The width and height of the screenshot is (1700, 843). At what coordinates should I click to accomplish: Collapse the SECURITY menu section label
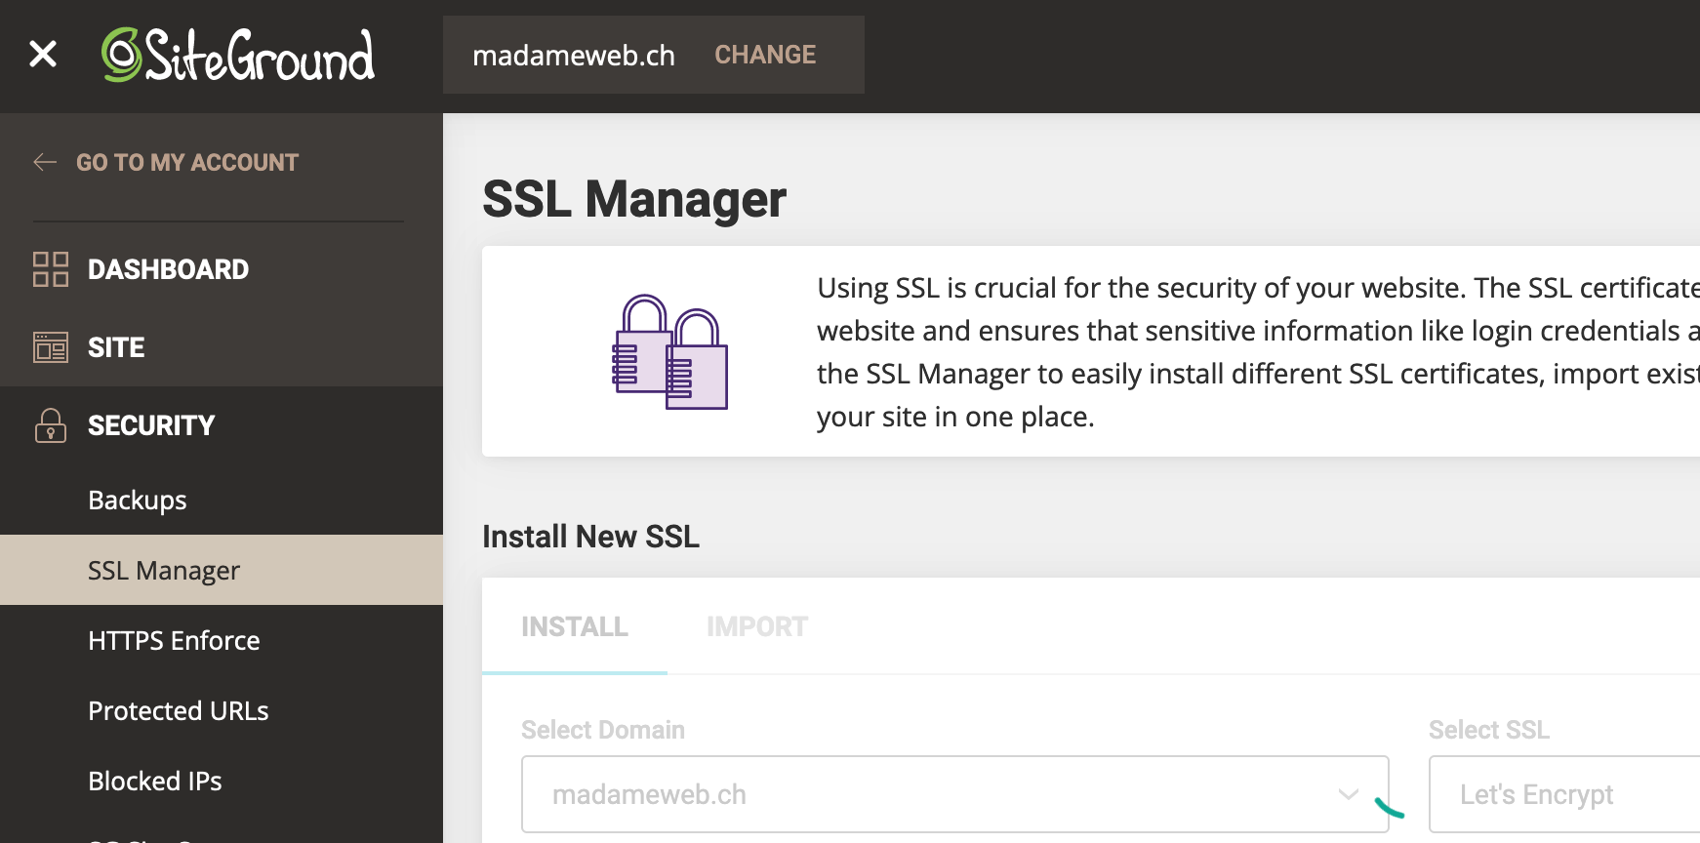click(x=151, y=425)
